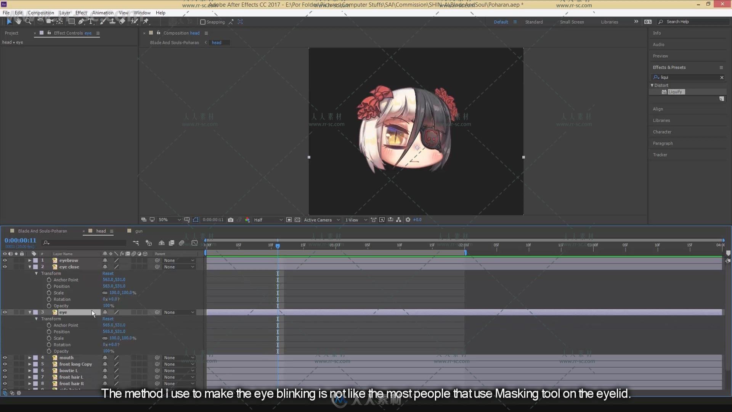The image size is (732, 412).
Task: Open the Composition menu
Action: pos(41,13)
